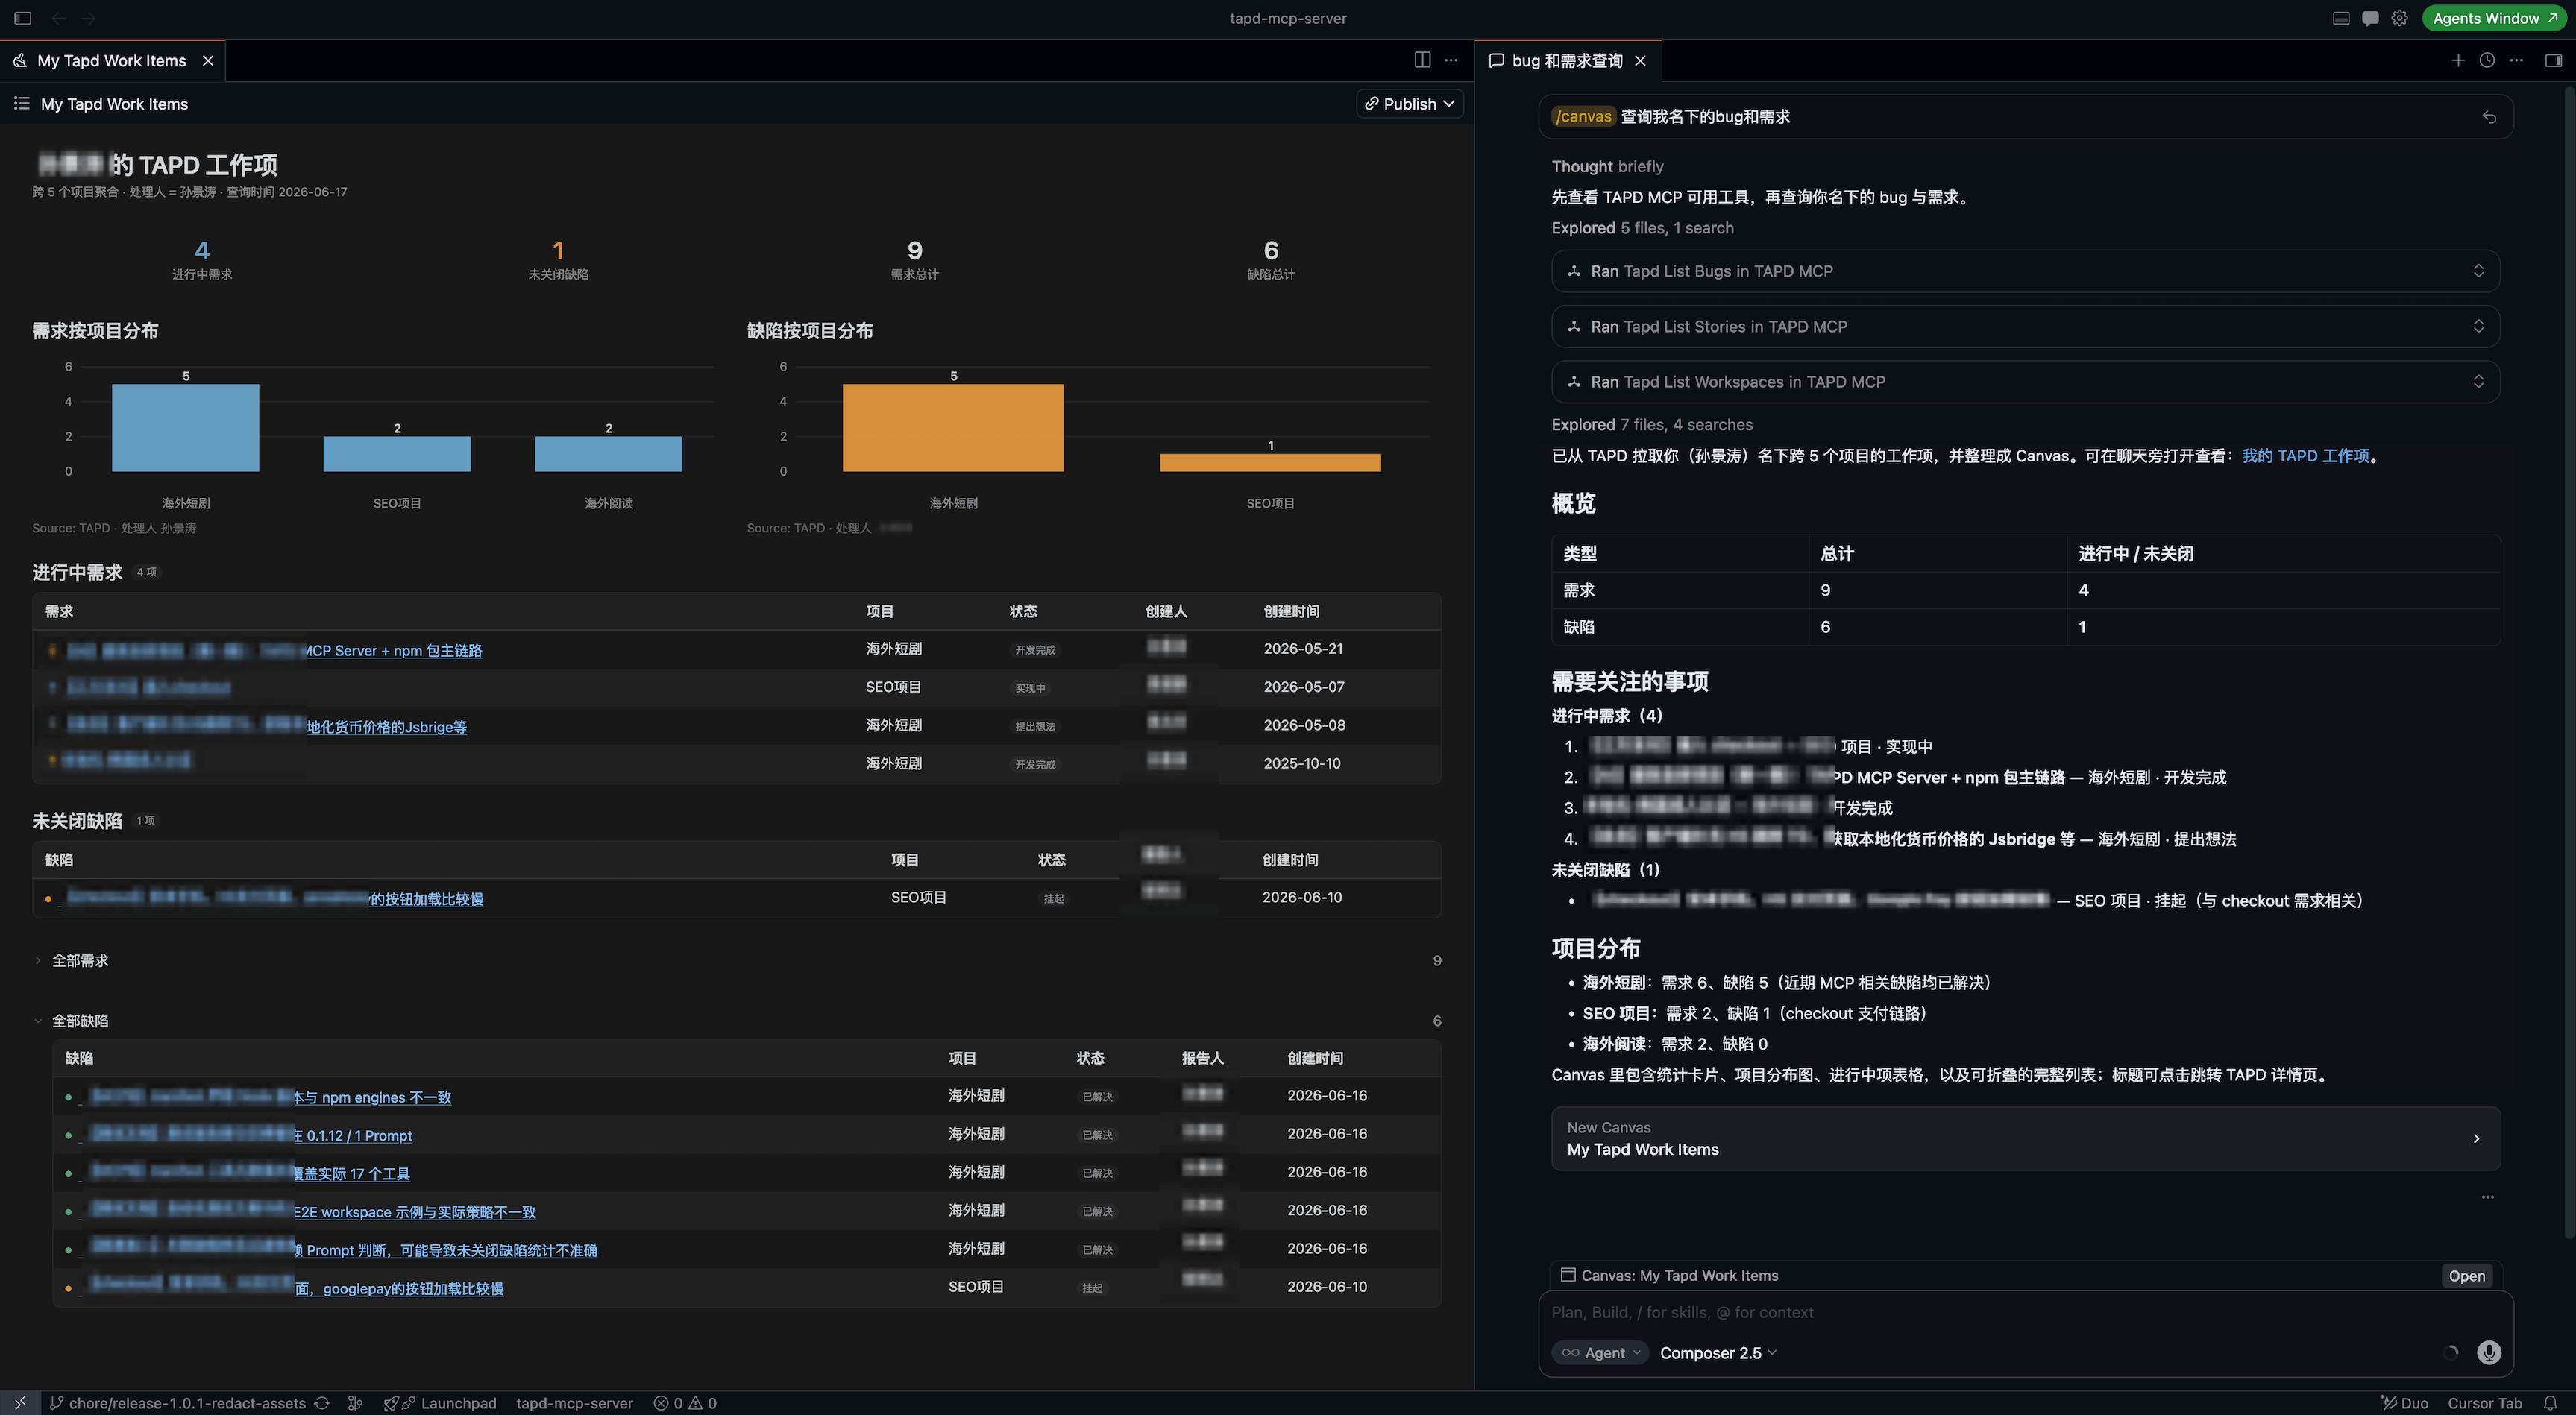Click the outline list icon beside My Tapd Work Items
The image size is (2576, 1415).
(x=21, y=103)
